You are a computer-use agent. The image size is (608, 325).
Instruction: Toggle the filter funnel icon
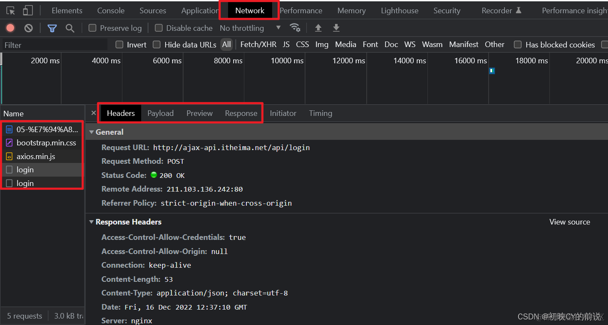coord(52,28)
